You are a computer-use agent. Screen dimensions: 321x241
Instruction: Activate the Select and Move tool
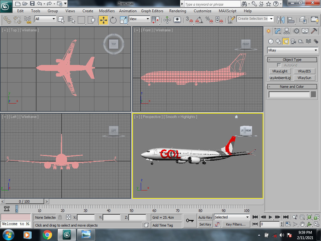103,20
